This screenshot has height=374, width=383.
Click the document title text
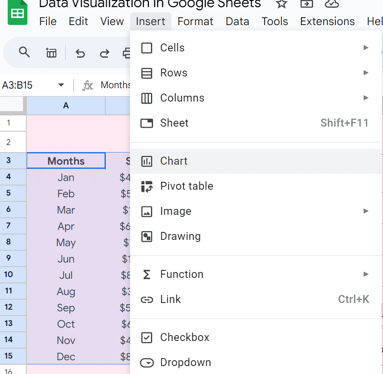tap(150, 4)
